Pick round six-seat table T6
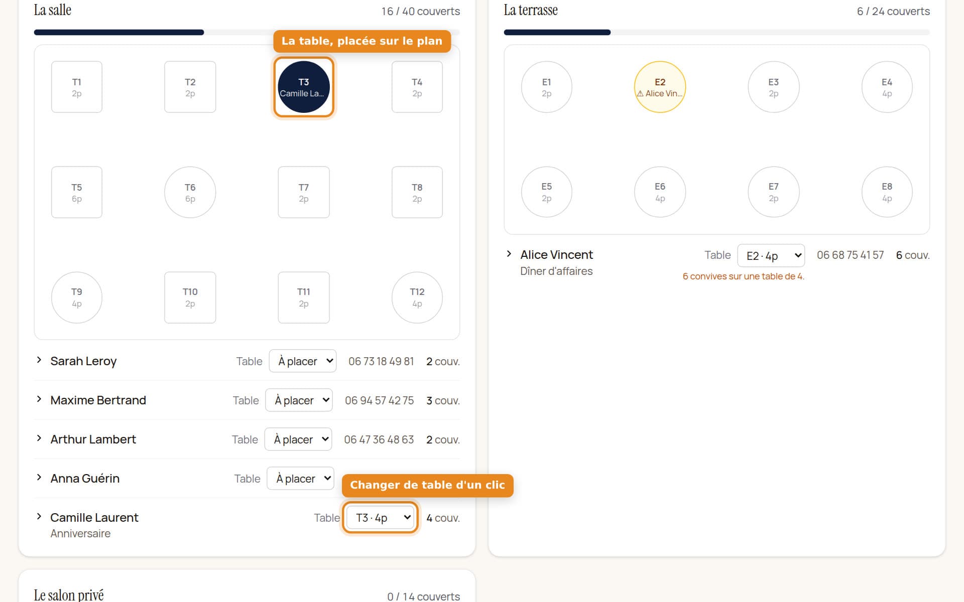964x602 pixels. tap(190, 192)
